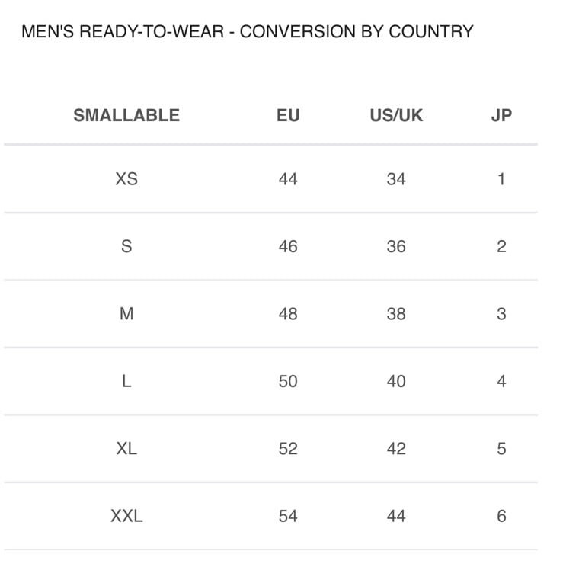Screen dimensions: 563x567
Task: Click the S size label
Action: click(x=126, y=247)
